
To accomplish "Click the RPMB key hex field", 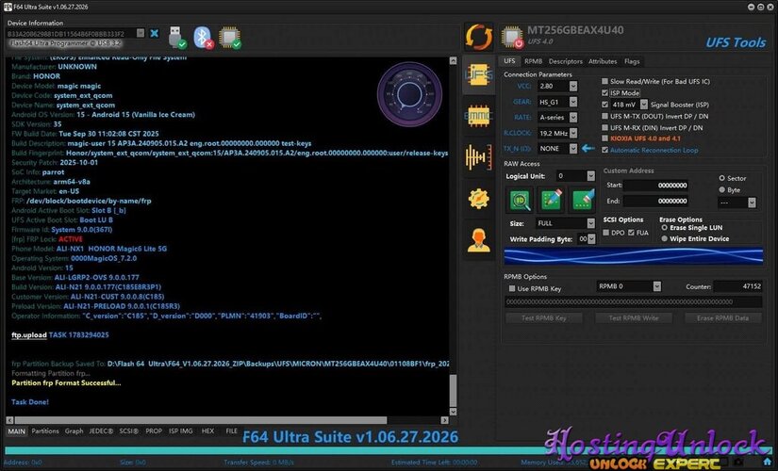I will (x=634, y=301).
